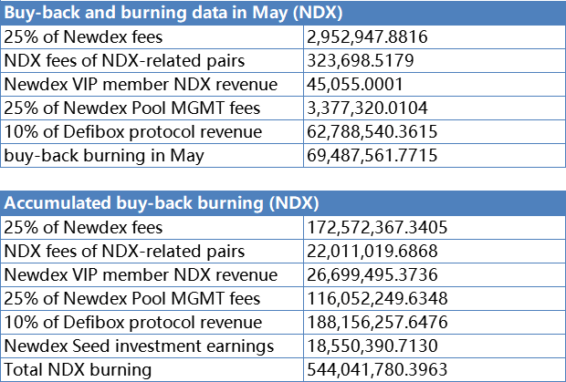Click '10% of Defibox protocol revenue' in Accumulated table
The height and width of the screenshot is (382, 566).
(x=133, y=323)
